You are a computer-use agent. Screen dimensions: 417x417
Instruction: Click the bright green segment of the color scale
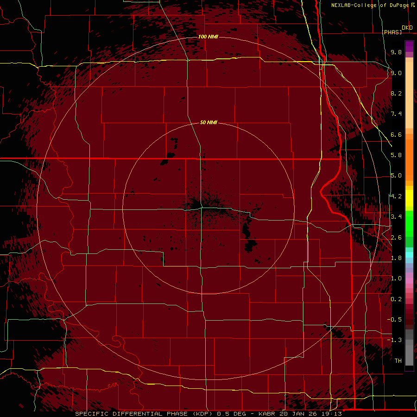(409, 224)
